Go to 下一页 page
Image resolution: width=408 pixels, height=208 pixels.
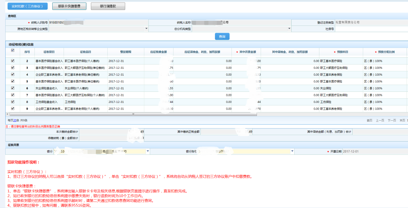[x=392, y=120]
